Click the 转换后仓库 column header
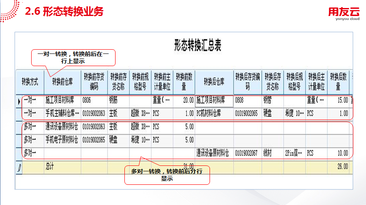366x205 pixels. coord(214,82)
